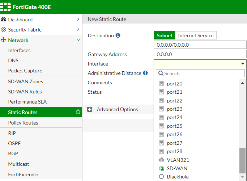Image resolution: width=247 pixels, height=181 pixels.
Task: Switch destination to Internet Service
Action: pos(196,35)
